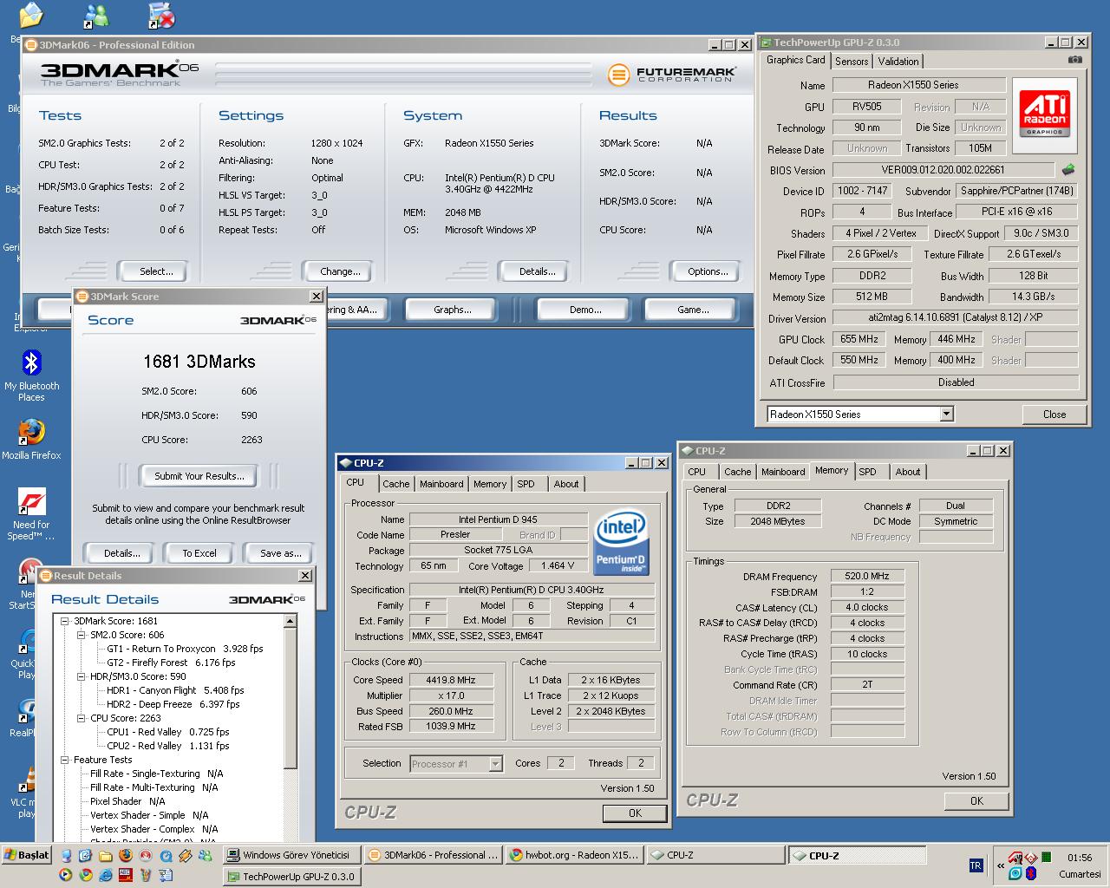Click the Intel Pentium D logo in CPU-Z
Image resolution: width=1110 pixels, height=888 pixels.
pyautogui.click(x=621, y=543)
